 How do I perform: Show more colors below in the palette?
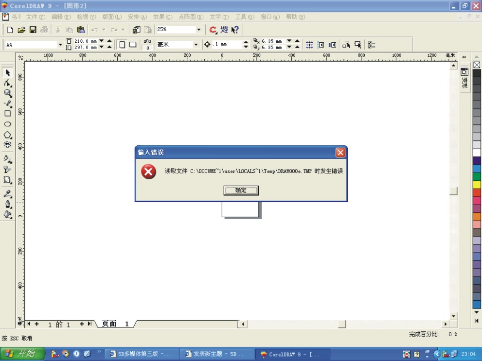477,312
